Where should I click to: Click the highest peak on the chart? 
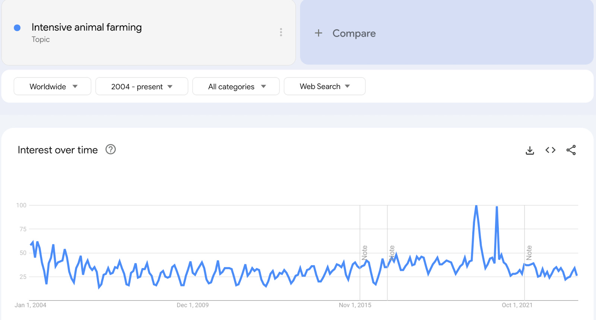click(476, 206)
